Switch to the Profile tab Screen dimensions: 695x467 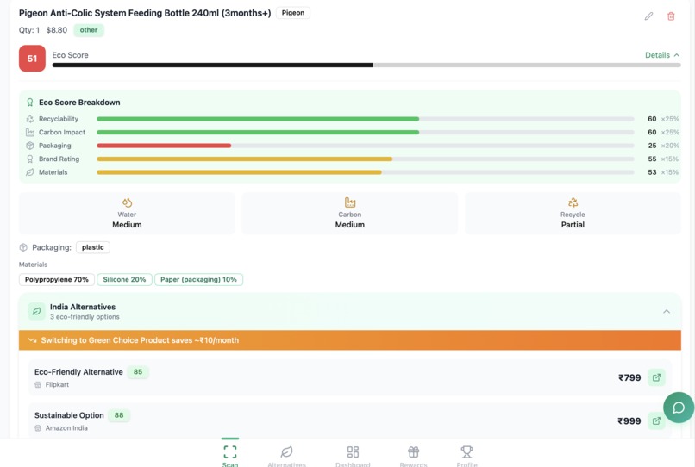point(466,455)
